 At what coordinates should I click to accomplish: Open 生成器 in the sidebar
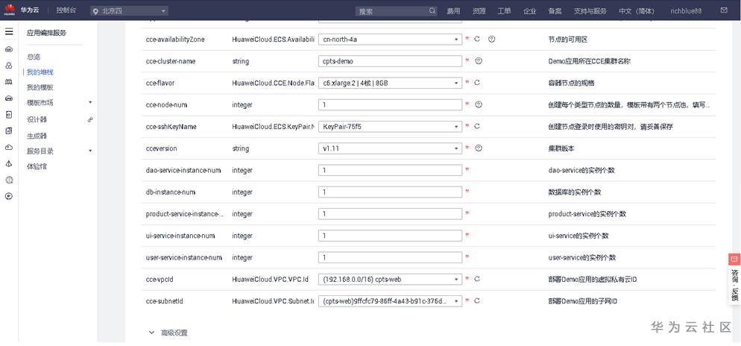pyautogui.click(x=37, y=136)
